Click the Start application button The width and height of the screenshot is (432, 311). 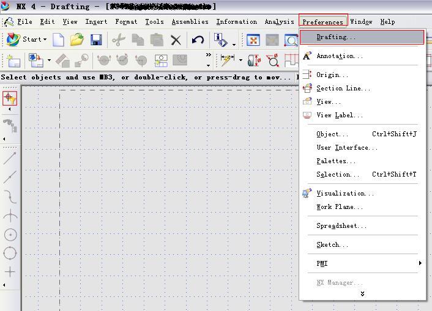pyautogui.click(x=26, y=39)
